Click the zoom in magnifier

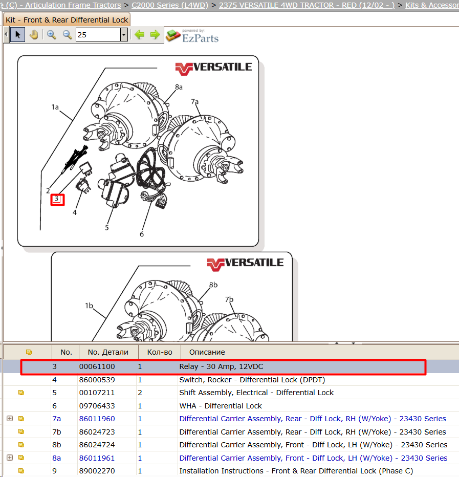coord(51,35)
